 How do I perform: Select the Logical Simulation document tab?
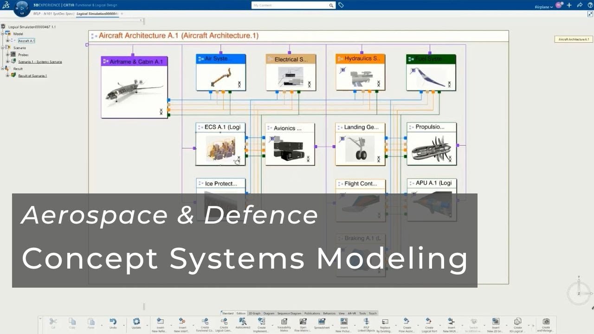click(97, 14)
